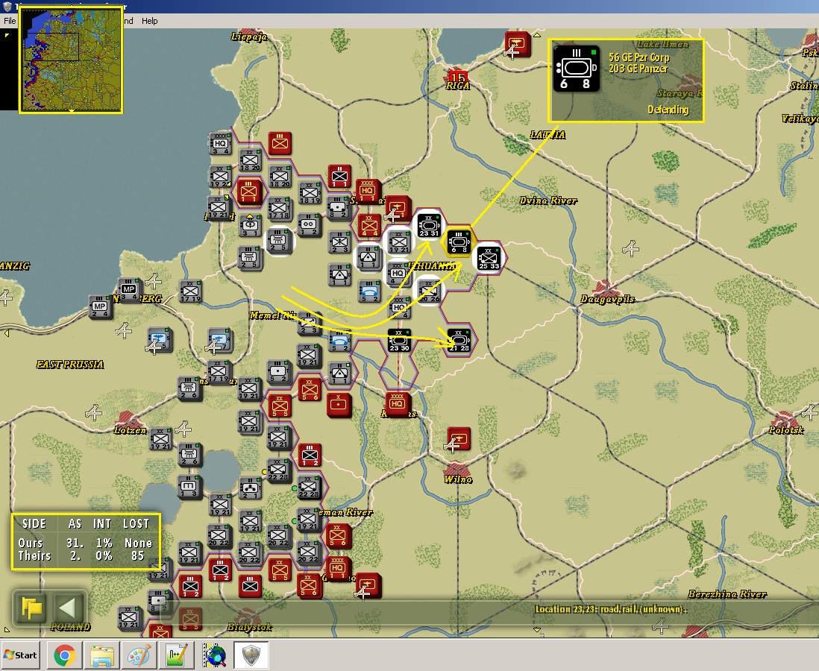Viewport: 819px width, 671px height.
Task: Click the overview minimap thumbnail
Action: [x=71, y=60]
